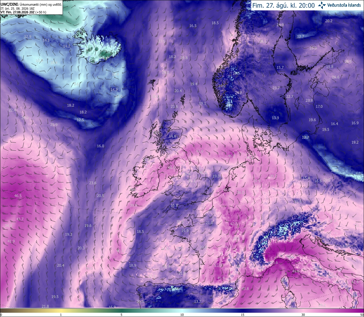The width and height of the screenshot is (364, 317).
Task: Click the 50 mark on the color scale
Action: click(x=361, y=315)
